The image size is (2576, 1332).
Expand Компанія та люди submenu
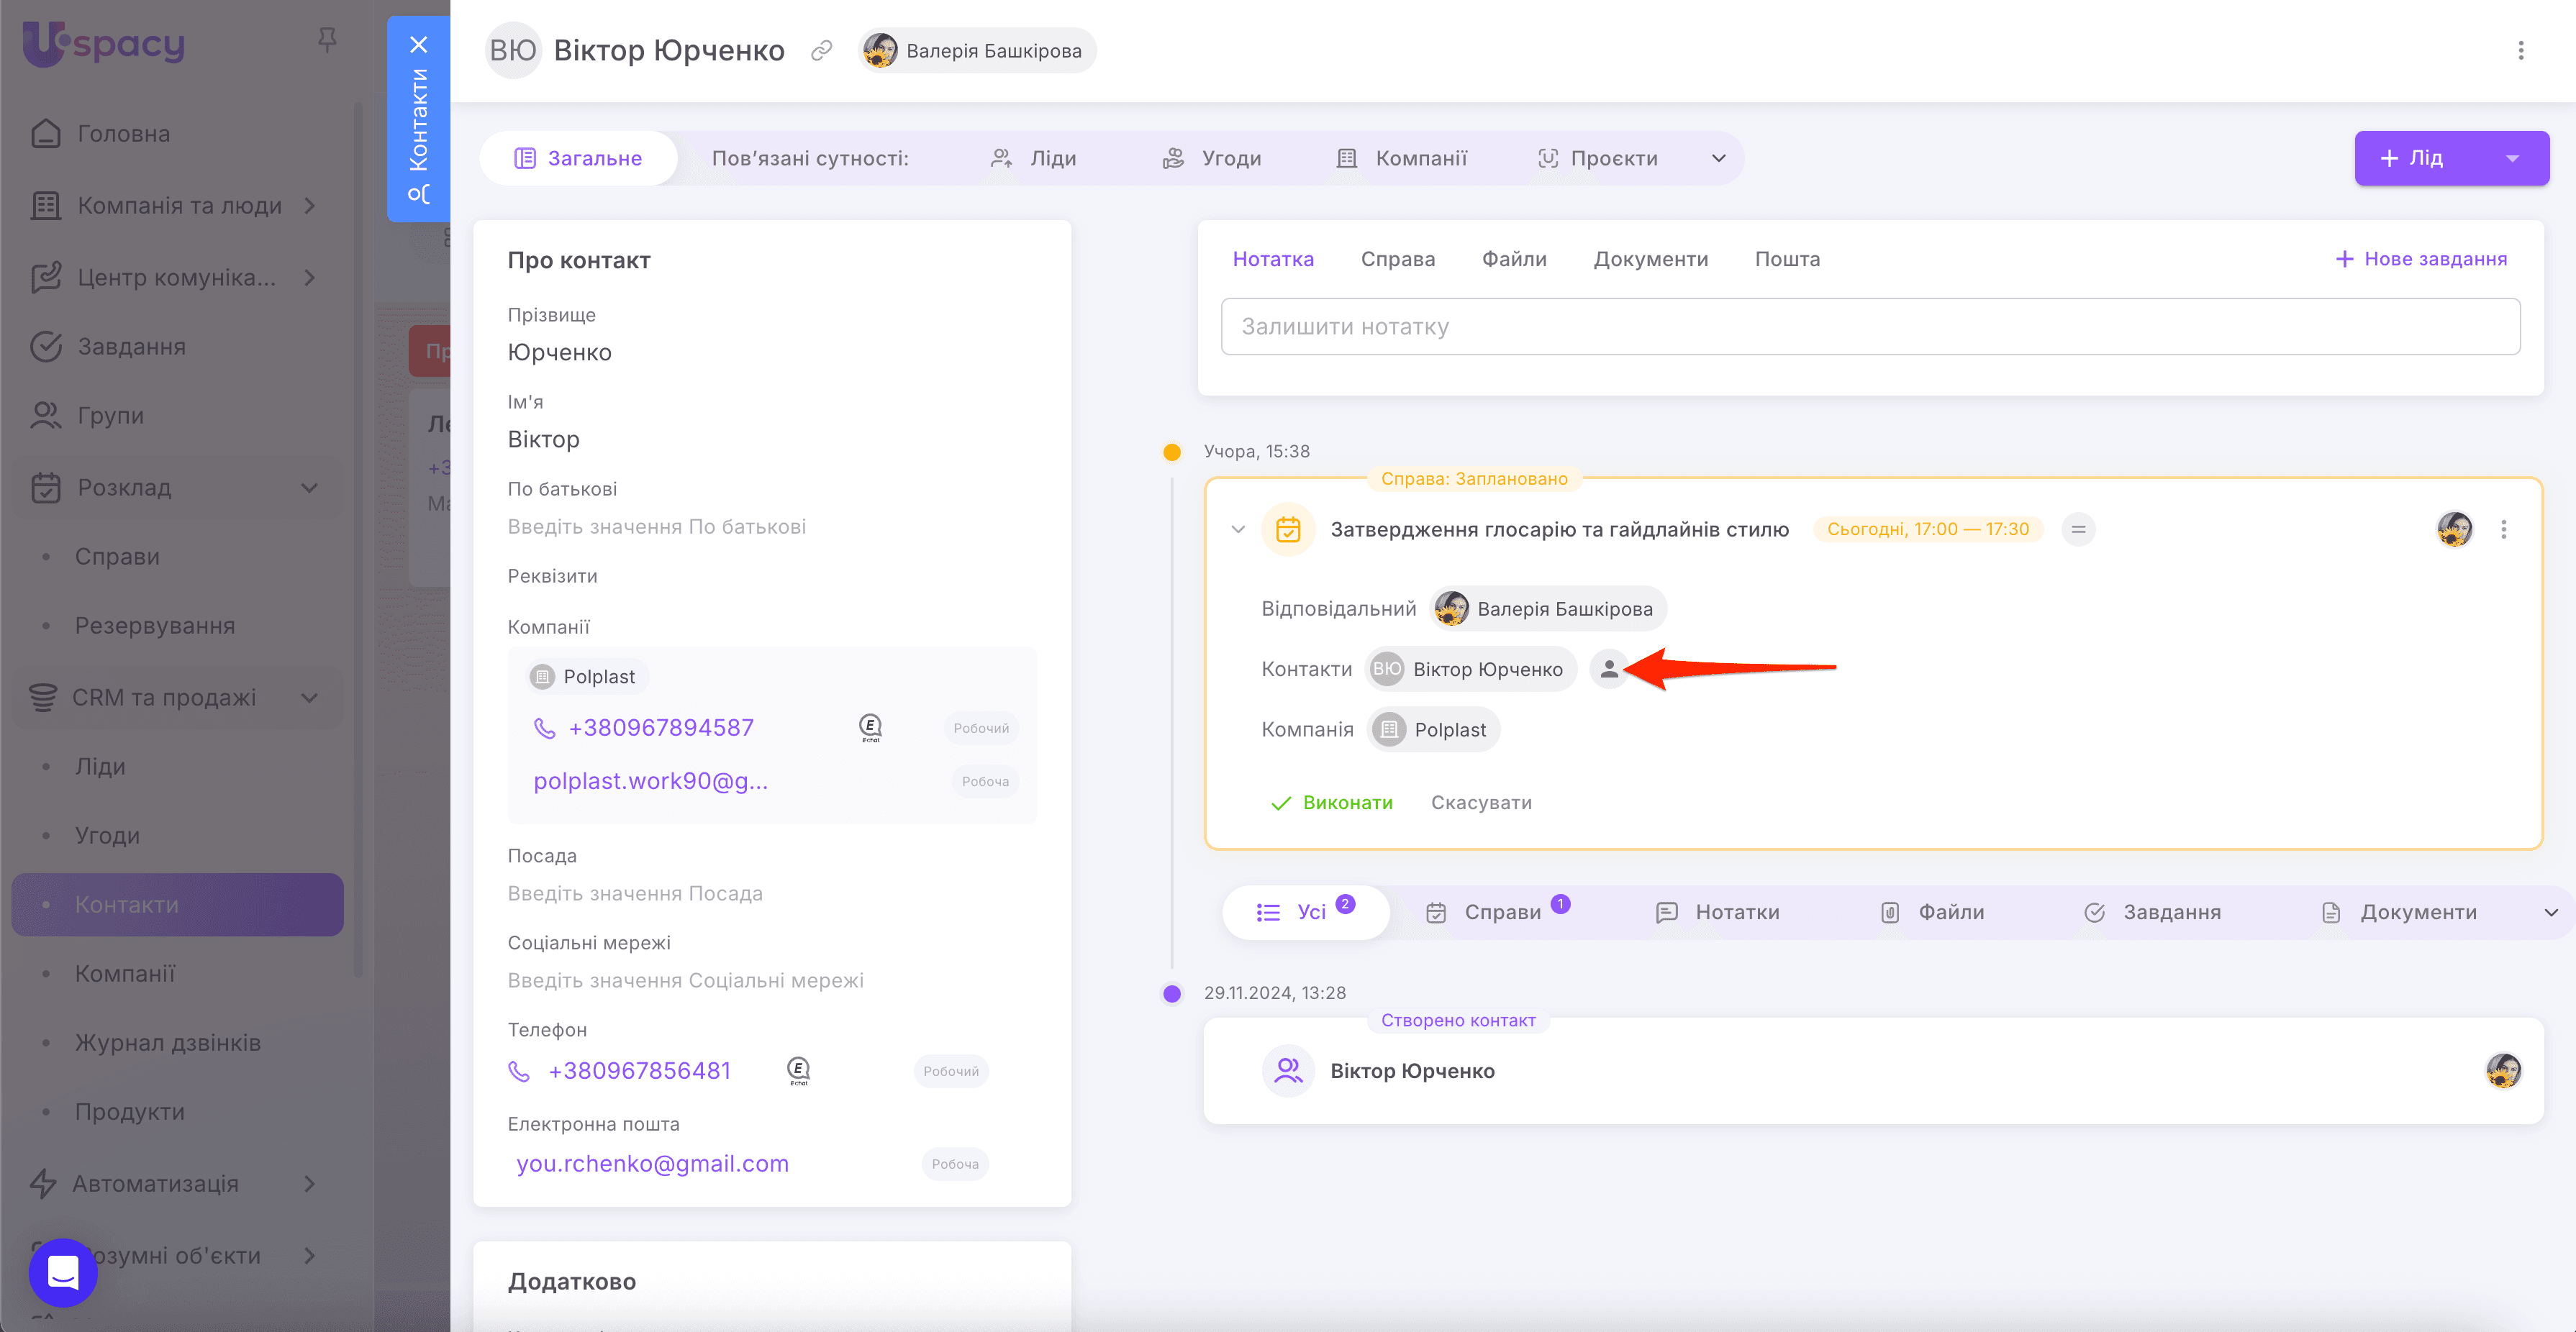[311, 205]
